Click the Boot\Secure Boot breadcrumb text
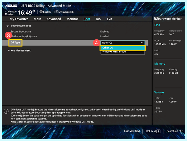Screen dimensions: 187x141 coord(21,26)
